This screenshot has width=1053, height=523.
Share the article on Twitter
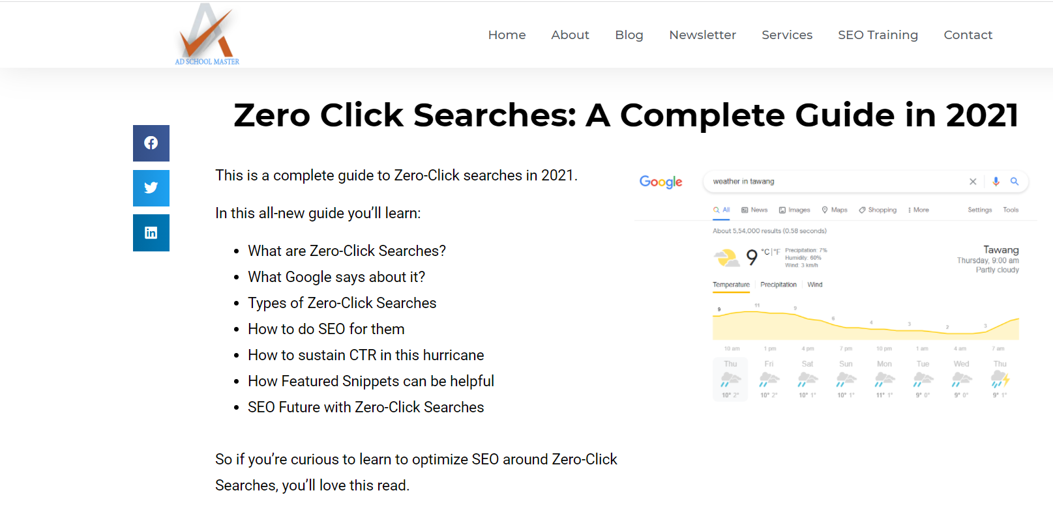[x=151, y=188]
